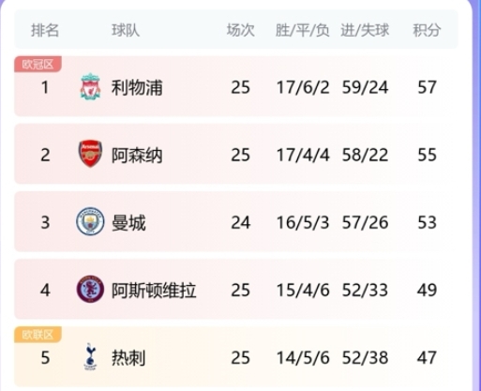Sort by 场次 column header
The height and width of the screenshot is (391, 481).
pyautogui.click(x=240, y=30)
